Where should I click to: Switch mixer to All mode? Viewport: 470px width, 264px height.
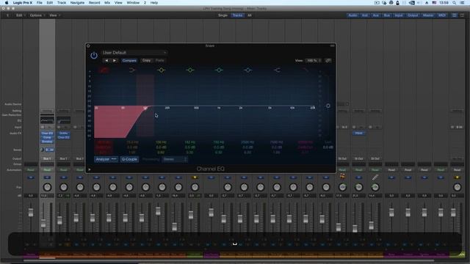click(x=250, y=15)
